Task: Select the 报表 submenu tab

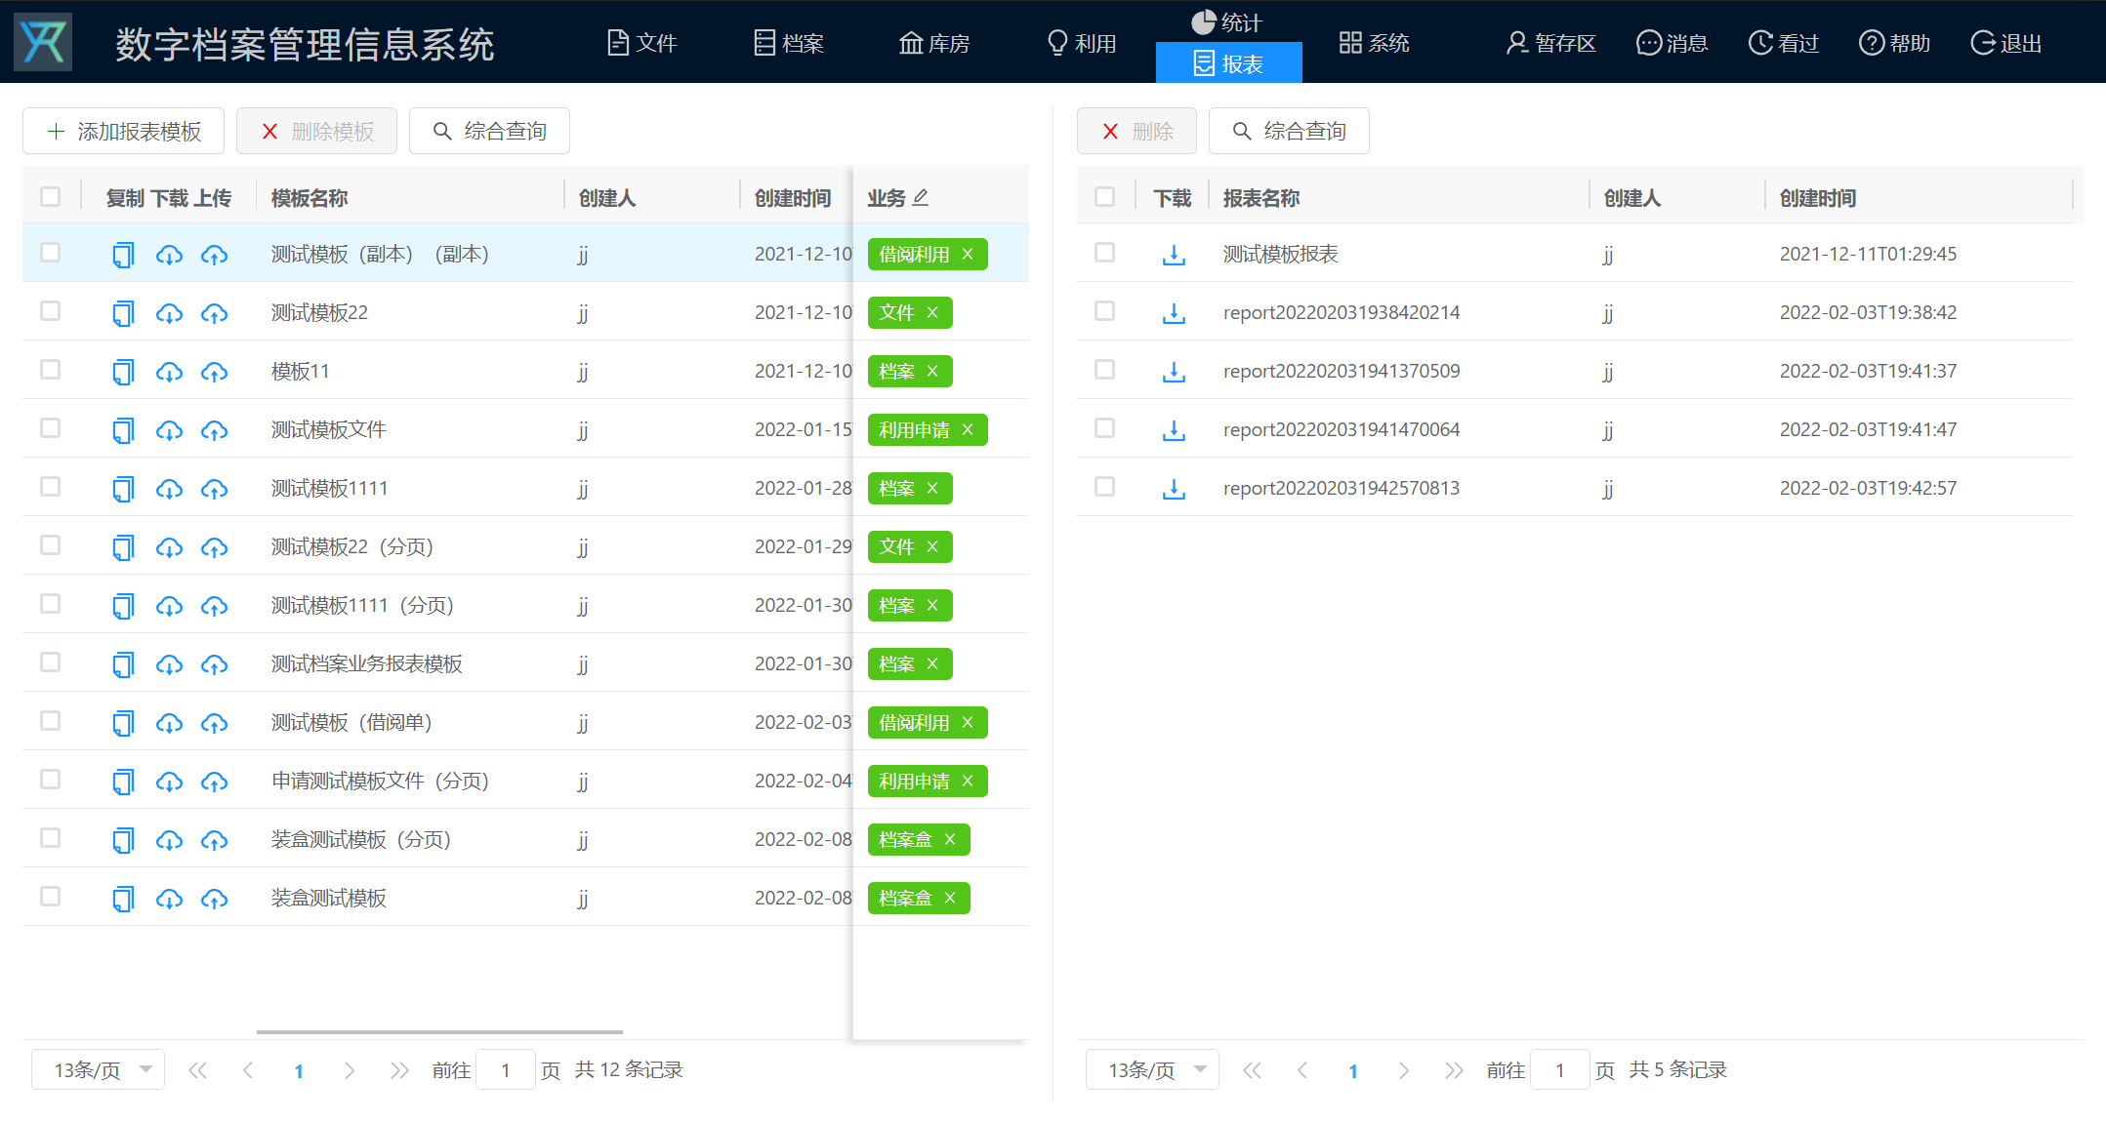Action: click(x=1229, y=63)
